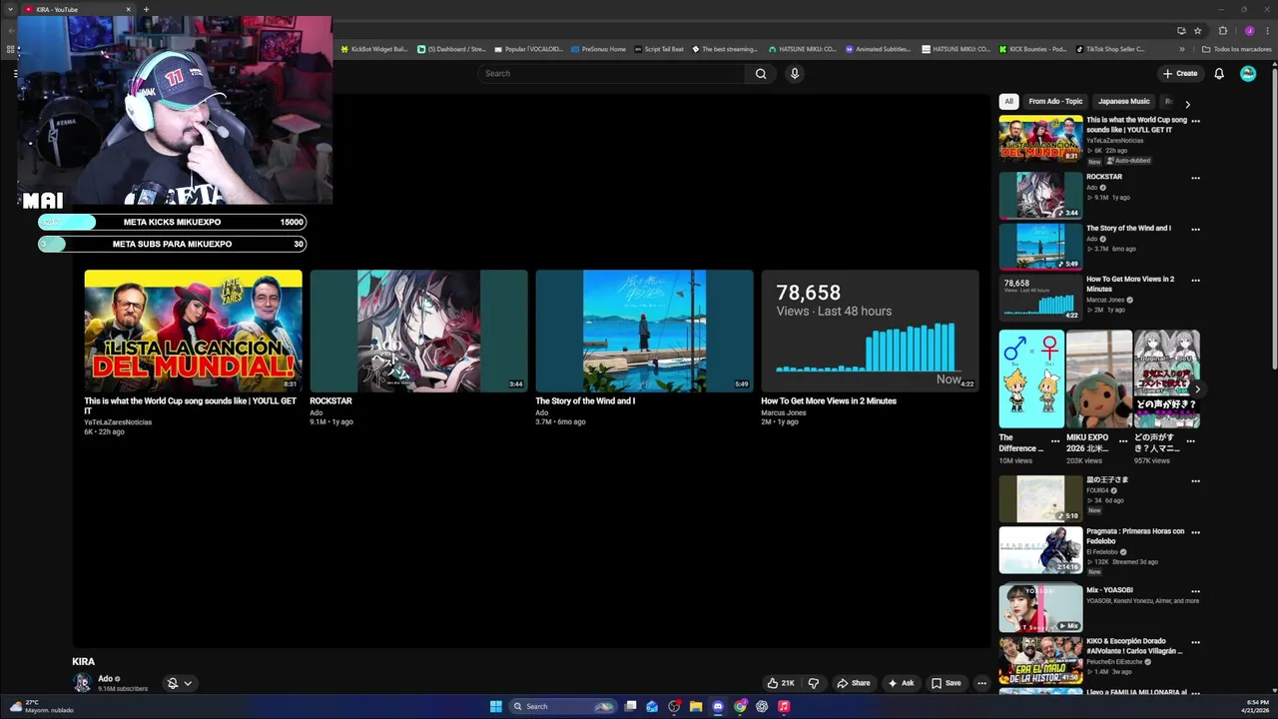Open options for ROCKSTAR sidebar video
Screen dimensions: 1278x719
coord(1195,178)
